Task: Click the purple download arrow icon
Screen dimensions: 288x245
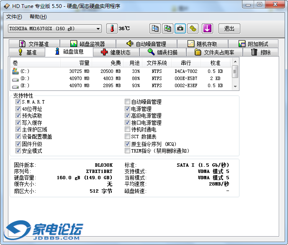Action: point(208,28)
